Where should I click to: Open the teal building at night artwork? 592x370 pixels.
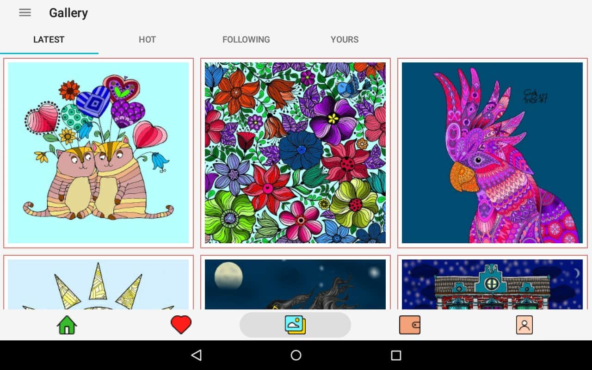point(493,282)
